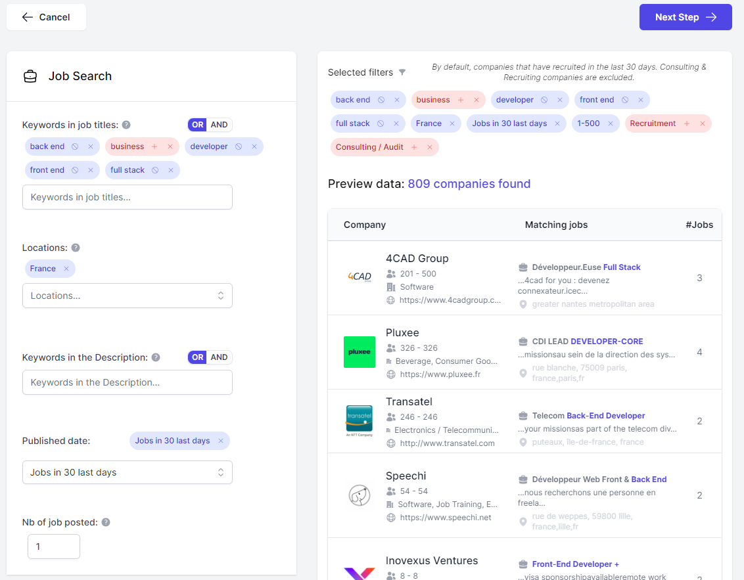The image size is (744, 580).
Task: Exclude 'developer' in Selected filters chip
Action: pyautogui.click(x=544, y=100)
